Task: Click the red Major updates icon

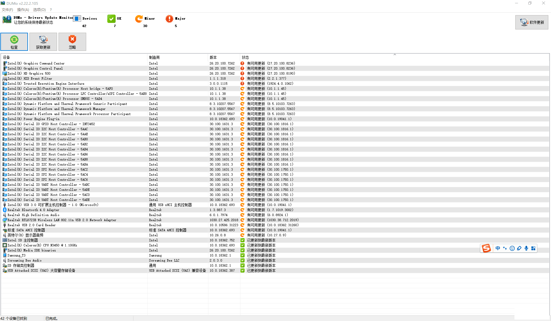Action: click(169, 19)
